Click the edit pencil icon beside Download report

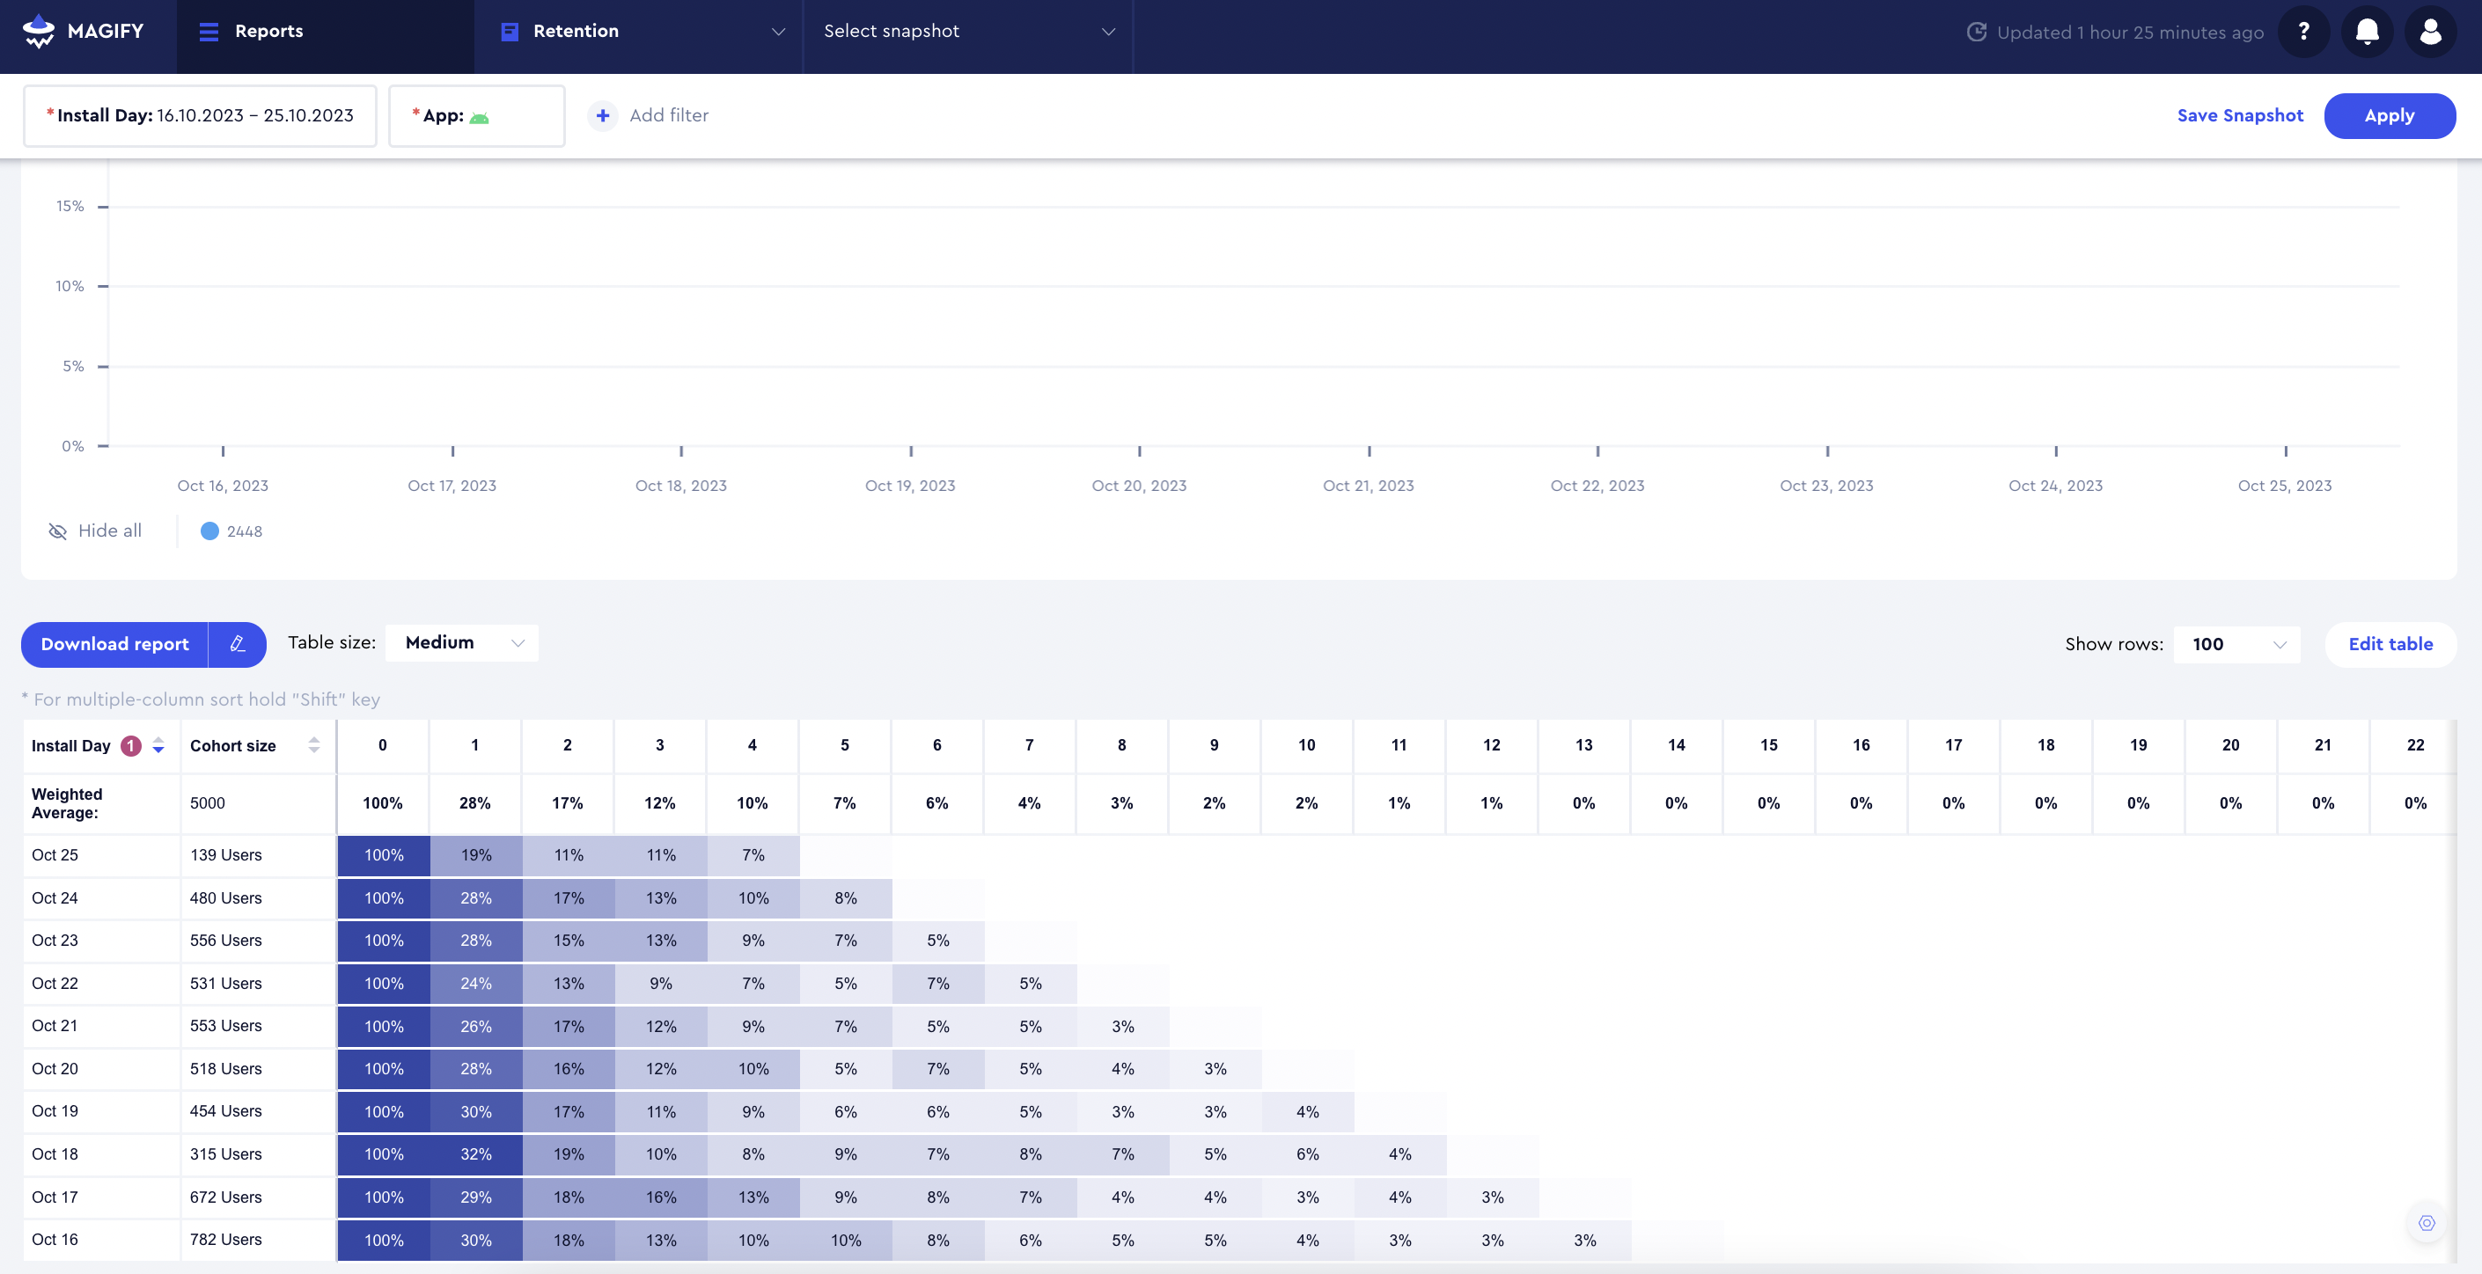pyautogui.click(x=237, y=644)
